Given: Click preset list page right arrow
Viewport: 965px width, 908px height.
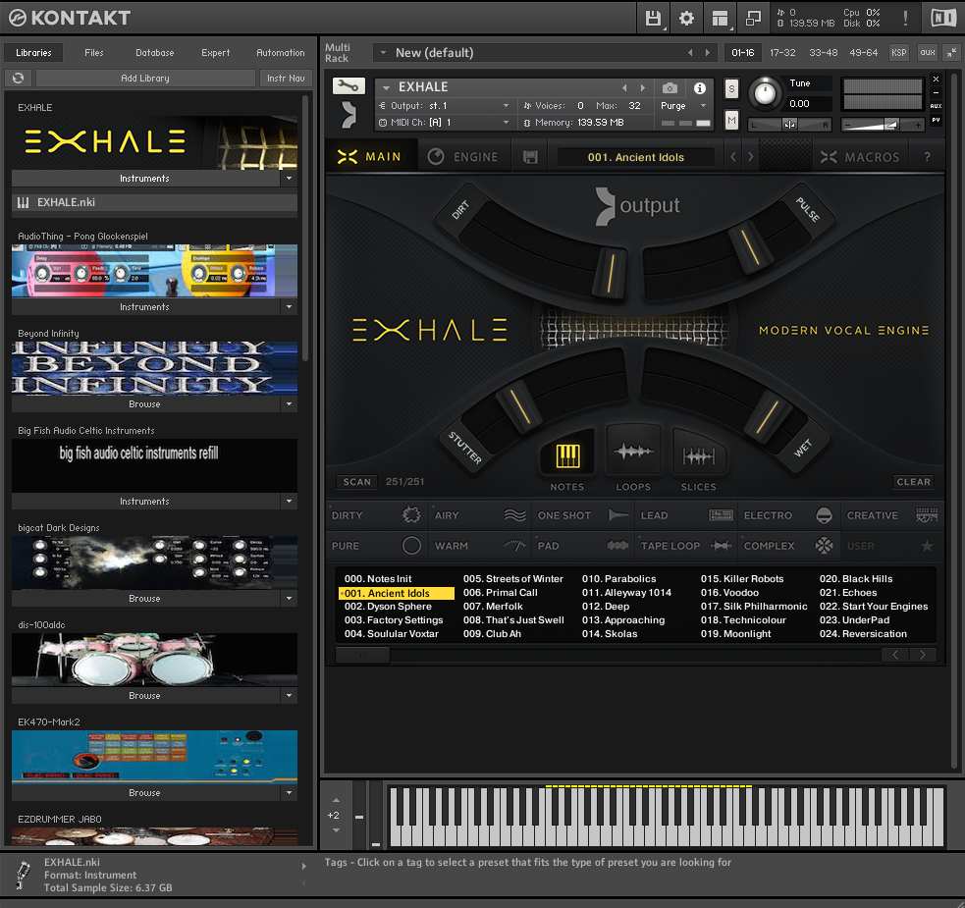Looking at the screenshot, I should [x=923, y=655].
